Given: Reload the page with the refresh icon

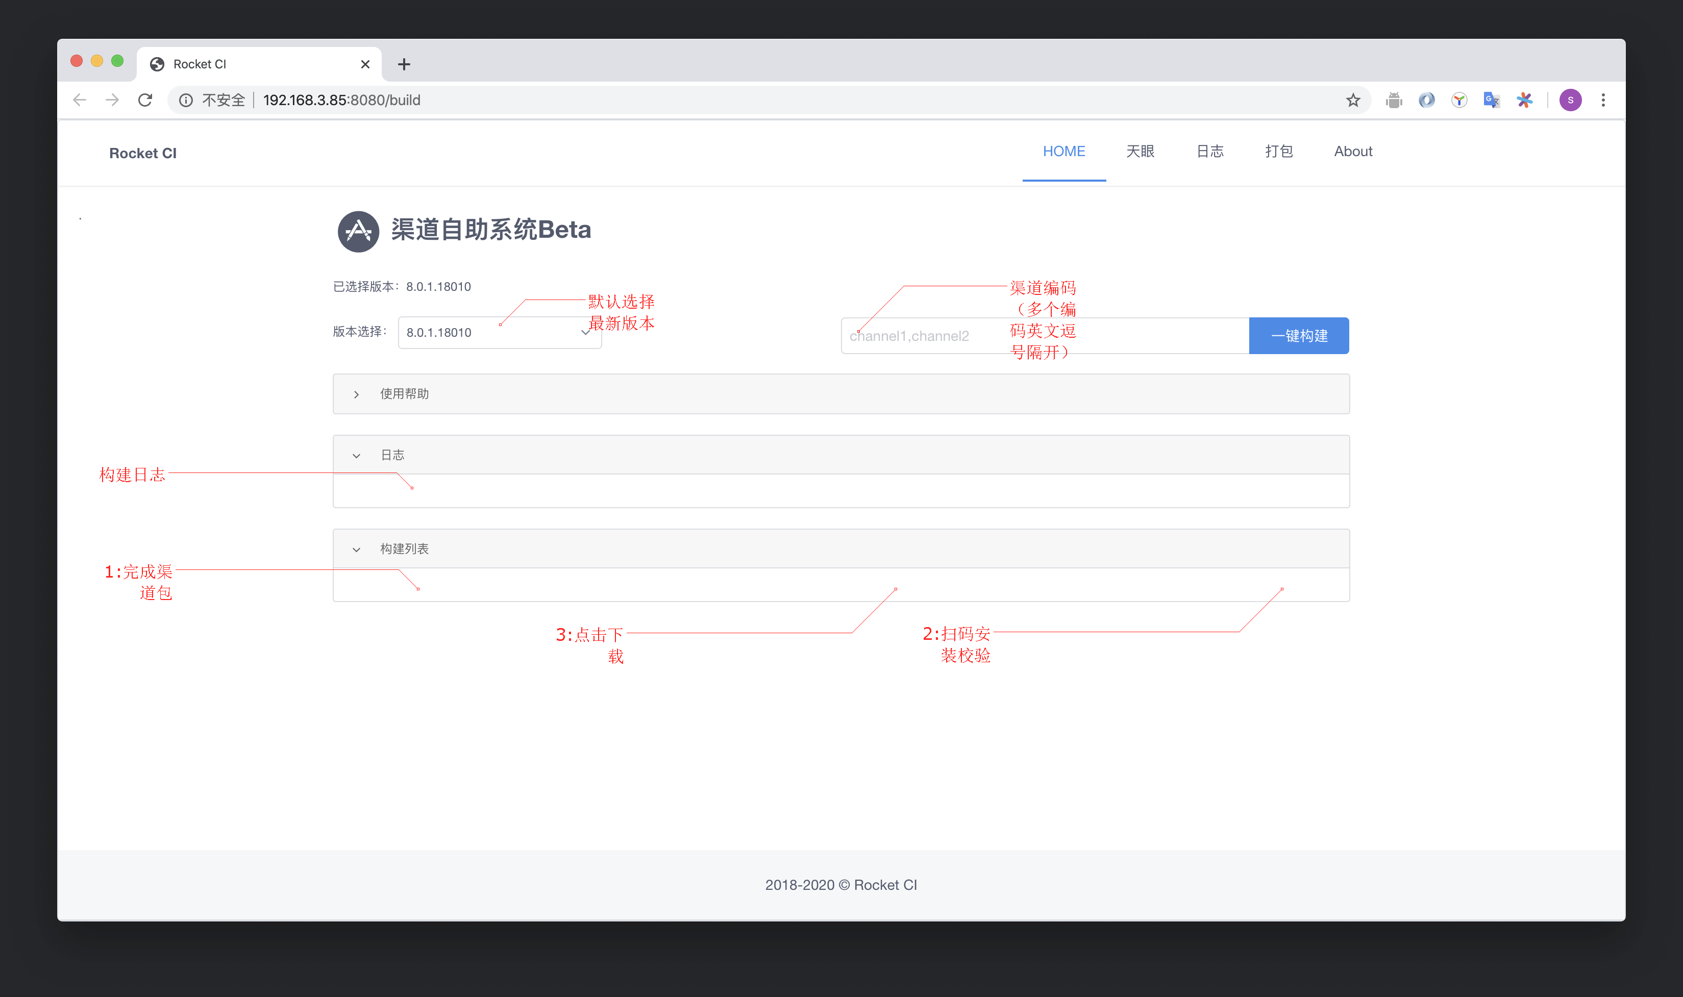Looking at the screenshot, I should click(x=145, y=100).
